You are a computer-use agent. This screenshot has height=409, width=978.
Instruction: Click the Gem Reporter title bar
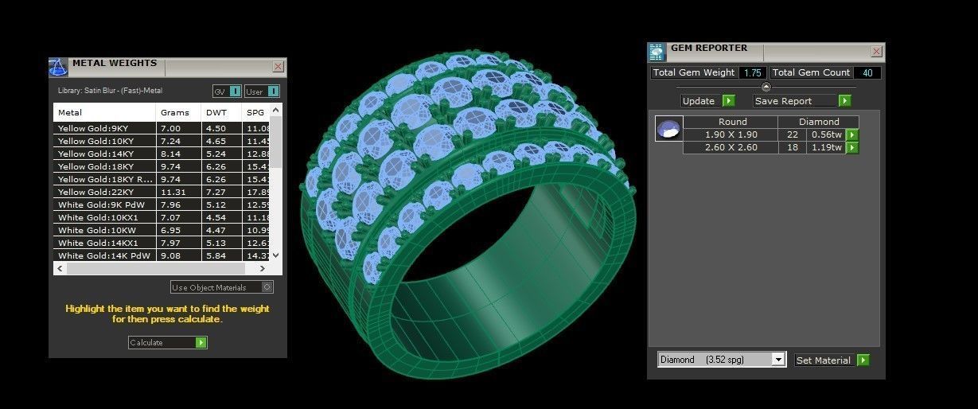[768, 53]
